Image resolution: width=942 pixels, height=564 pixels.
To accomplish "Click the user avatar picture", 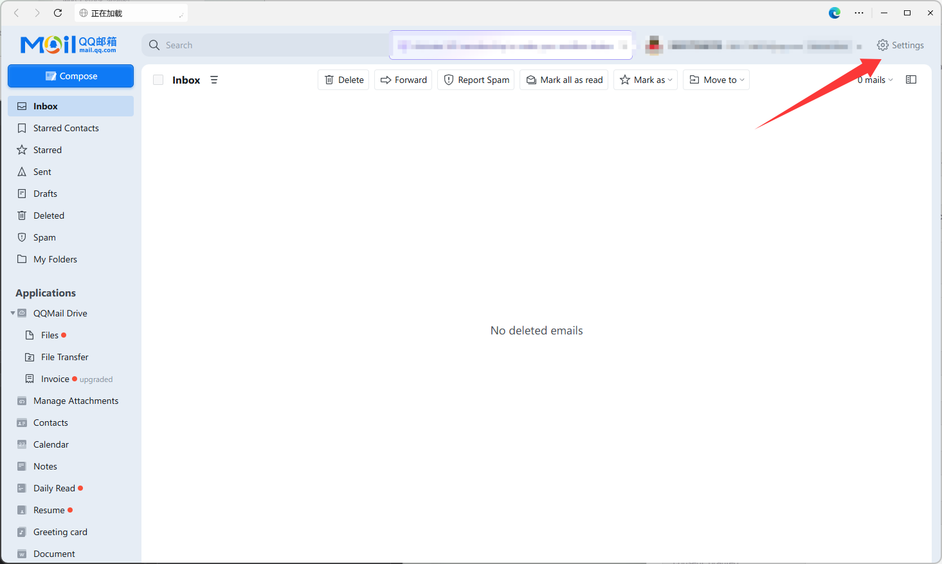I will tap(654, 45).
